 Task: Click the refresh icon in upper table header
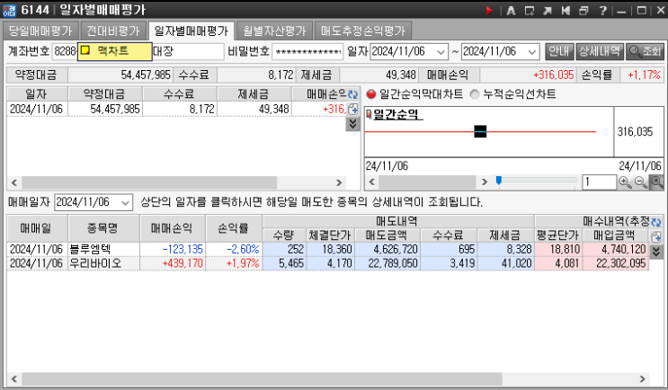click(x=352, y=94)
